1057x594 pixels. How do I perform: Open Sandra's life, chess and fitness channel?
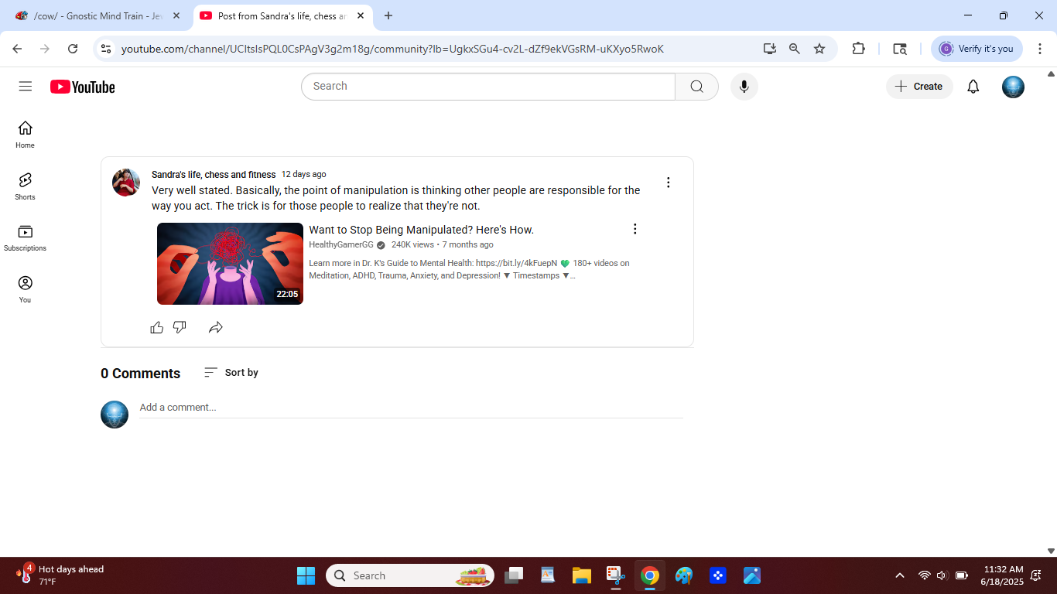tap(214, 175)
